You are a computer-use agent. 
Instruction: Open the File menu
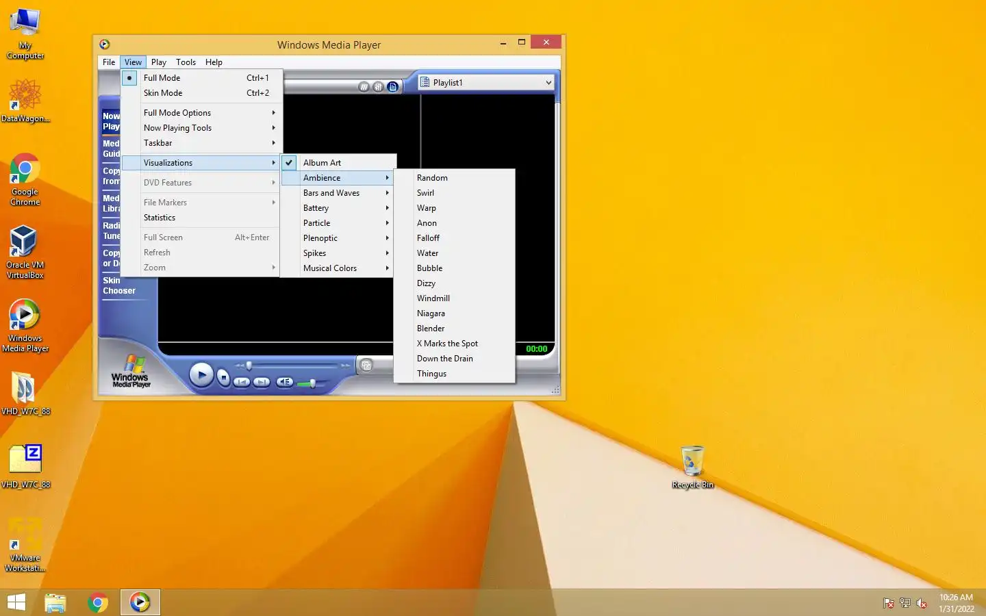click(x=109, y=62)
